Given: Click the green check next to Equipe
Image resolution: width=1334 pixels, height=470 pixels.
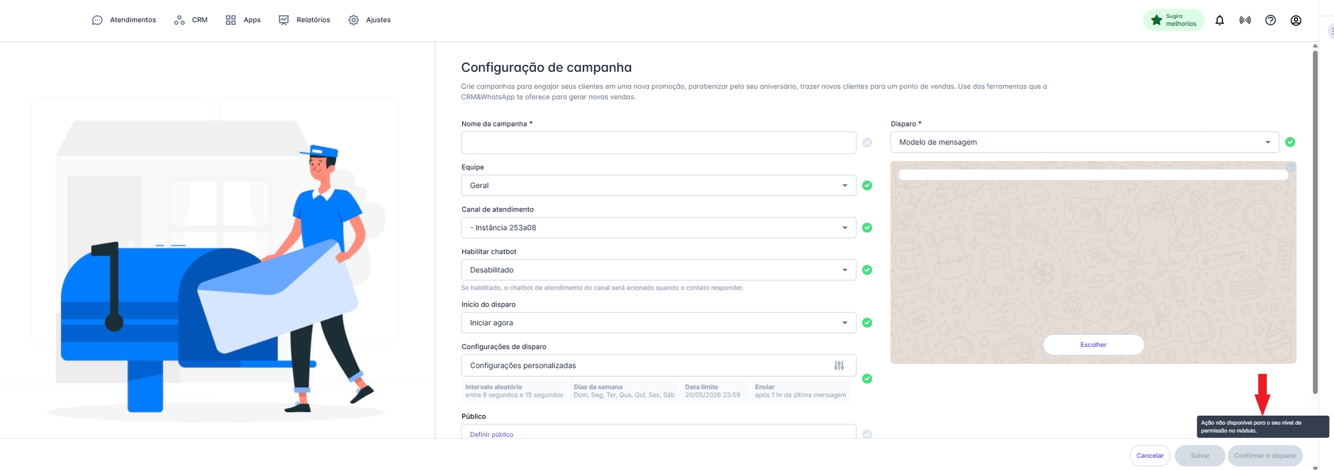Looking at the screenshot, I should tap(867, 186).
